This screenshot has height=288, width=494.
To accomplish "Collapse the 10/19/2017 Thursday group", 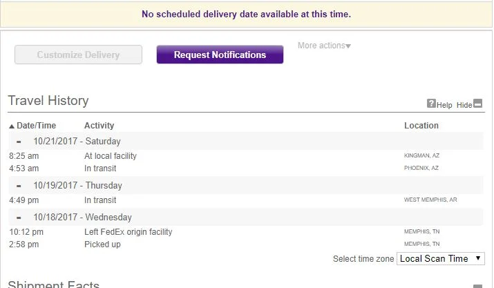I will [x=19, y=186].
